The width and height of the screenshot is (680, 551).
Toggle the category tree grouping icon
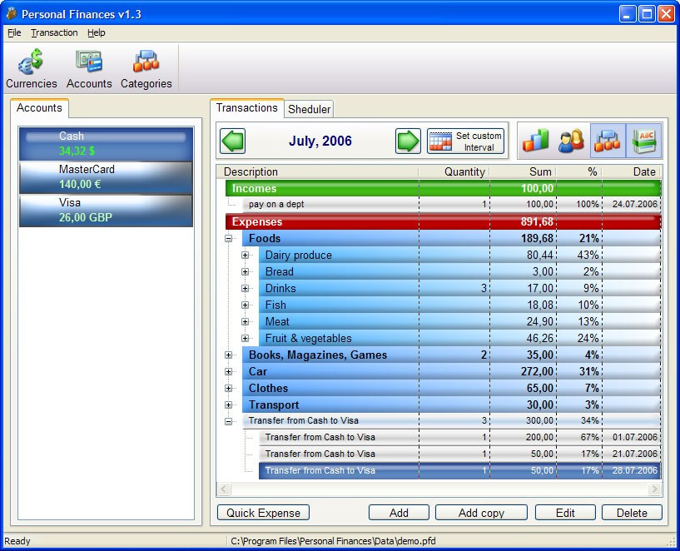point(608,141)
